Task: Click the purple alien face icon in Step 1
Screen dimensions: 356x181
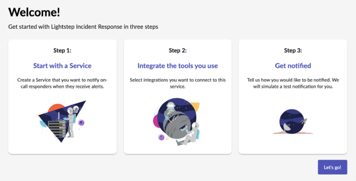Action: 82,122
